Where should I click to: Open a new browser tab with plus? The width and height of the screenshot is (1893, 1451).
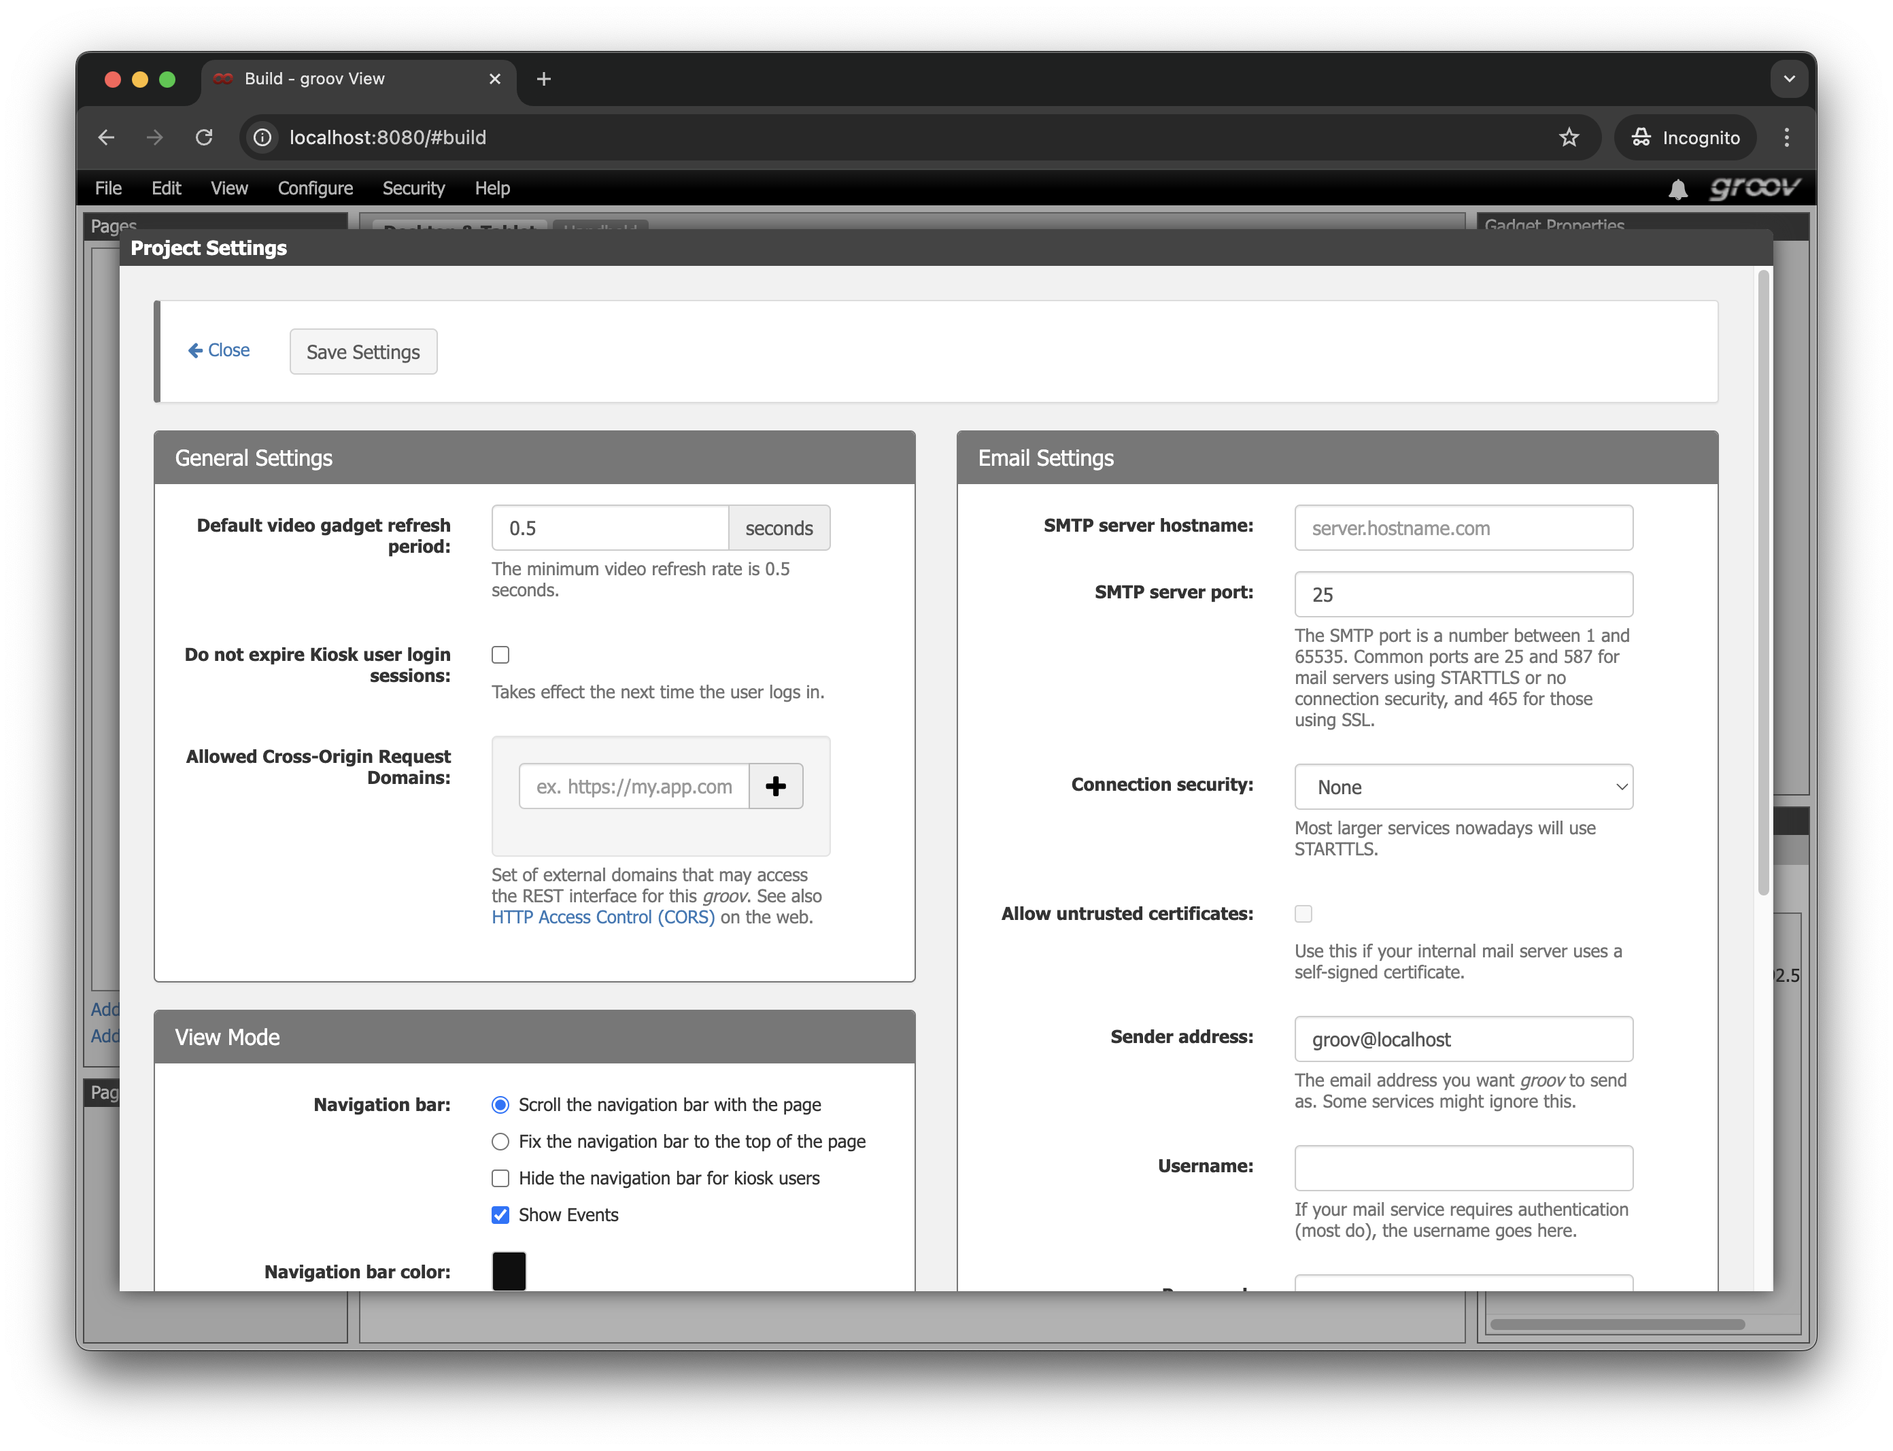click(543, 80)
